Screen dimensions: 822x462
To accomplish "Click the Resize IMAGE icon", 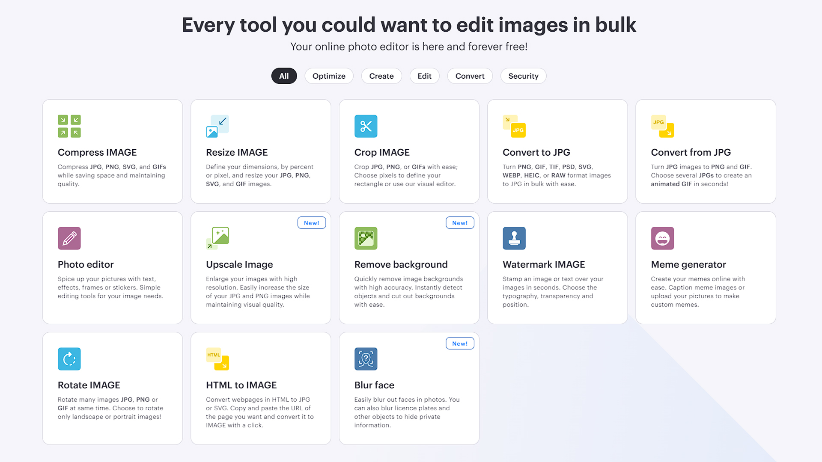I will point(217,126).
